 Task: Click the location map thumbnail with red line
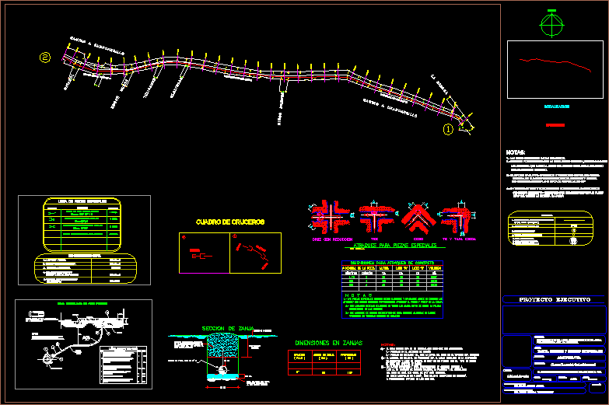tap(554, 68)
